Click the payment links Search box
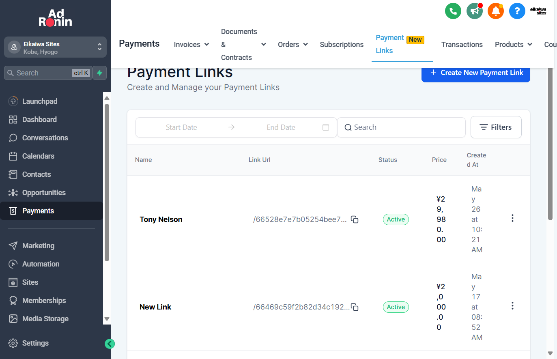Image resolution: width=557 pixels, height=359 pixels. point(401,127)
